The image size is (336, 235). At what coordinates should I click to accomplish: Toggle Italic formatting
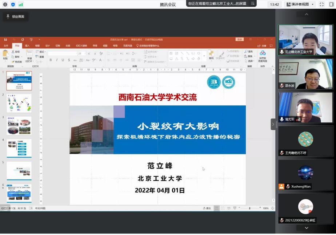coord(57,60)
